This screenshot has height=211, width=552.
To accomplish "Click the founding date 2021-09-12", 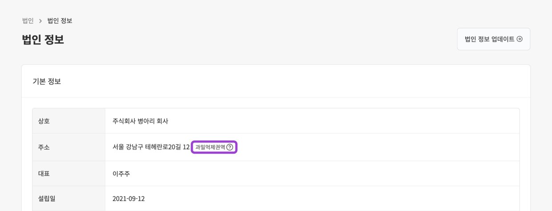I will [129, 199].
